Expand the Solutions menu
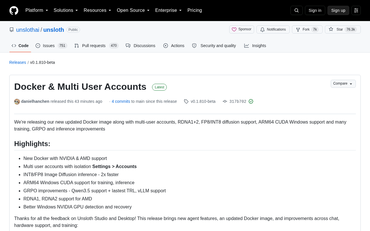This screenshot has height=231, width=370. pos(66,10)
